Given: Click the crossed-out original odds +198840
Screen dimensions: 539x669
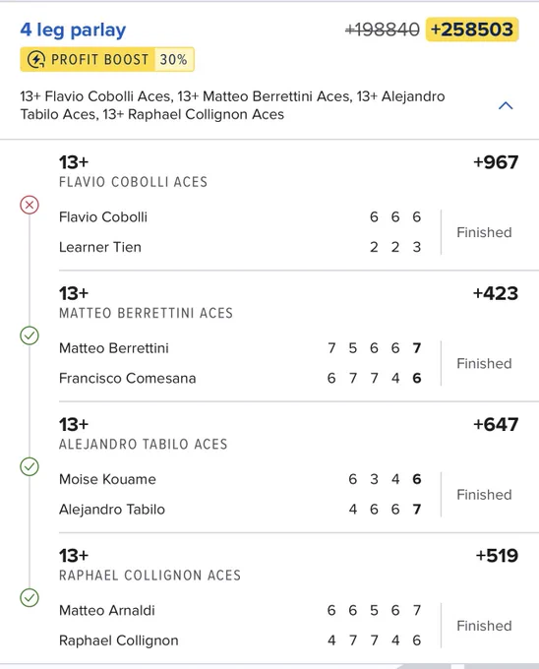Looking at the screenshot, I should [x=382, y=30].
